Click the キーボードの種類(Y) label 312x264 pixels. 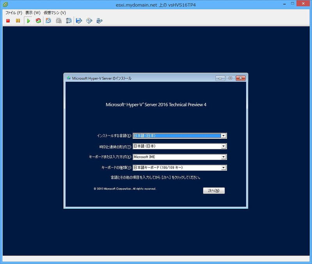(116, 168)
